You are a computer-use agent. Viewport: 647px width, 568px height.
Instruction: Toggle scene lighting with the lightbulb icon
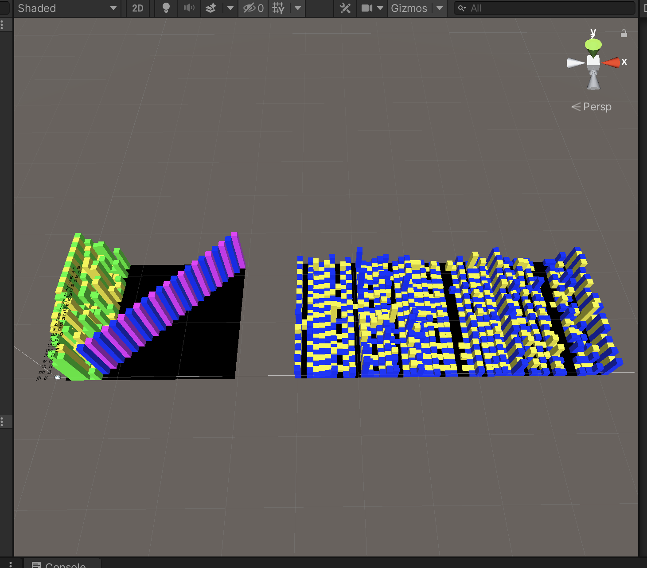coord(166,8)
